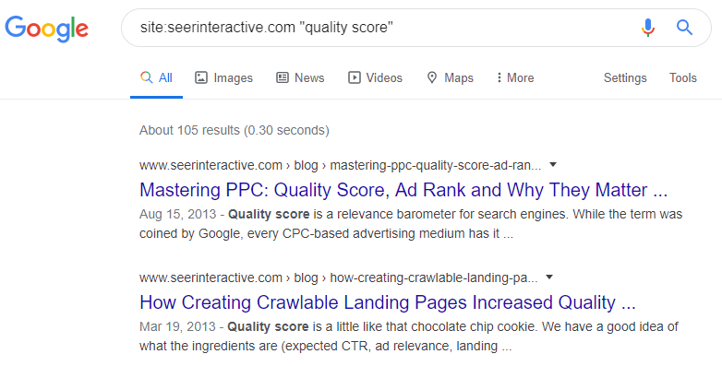Image resolution: width=722 pixels, height=366 pixels.
Task: Open the Tools filter options
Action: click(x=683, y=77)
